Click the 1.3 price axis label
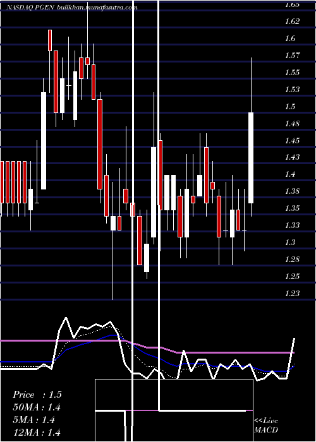This screenshot has width=316, height=442. [290, 242]
